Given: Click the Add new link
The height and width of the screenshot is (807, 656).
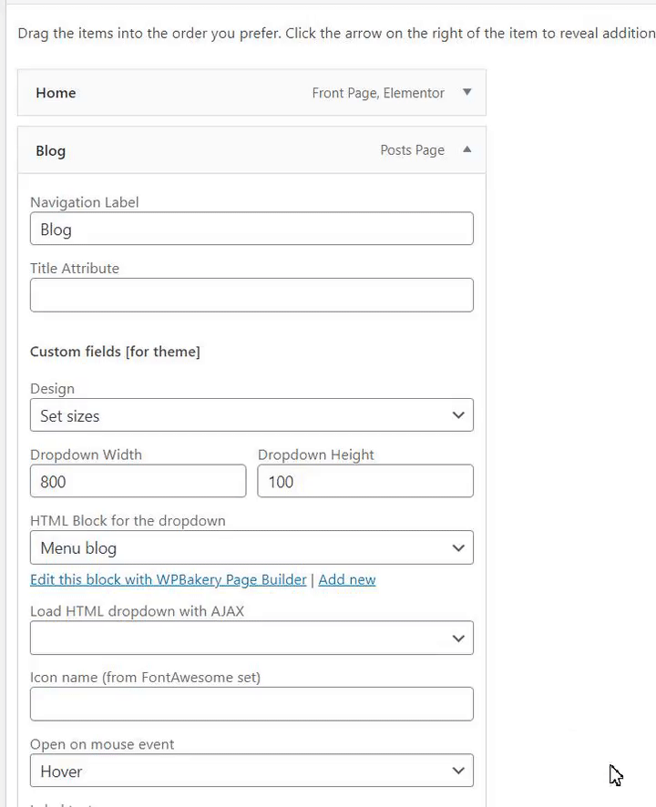Looking at the screenshot, I should click(347, 579).
